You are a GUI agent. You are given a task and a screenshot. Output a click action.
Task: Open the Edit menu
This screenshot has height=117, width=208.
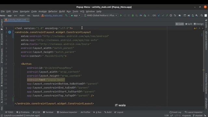tap(9, 11)
